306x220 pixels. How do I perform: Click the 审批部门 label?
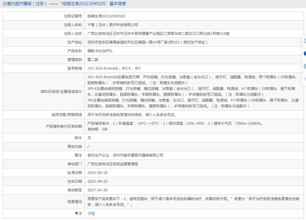tap(75, 164)
